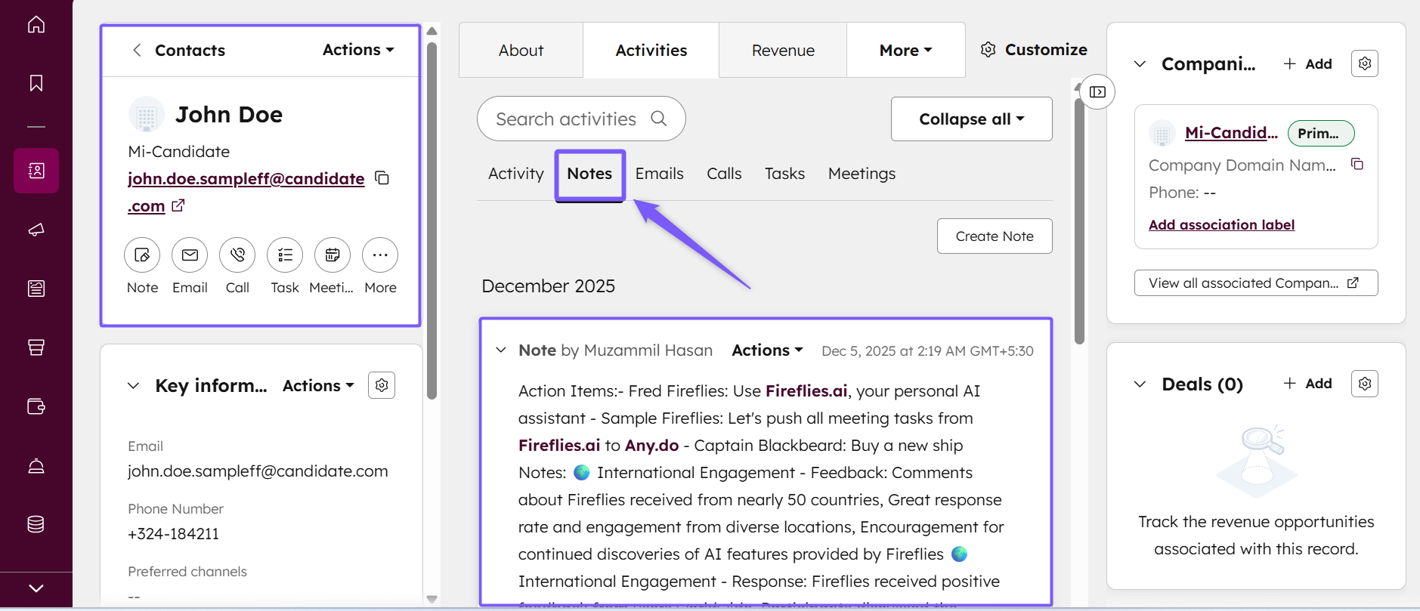Open the note Actions dropdown

[767, 350]
